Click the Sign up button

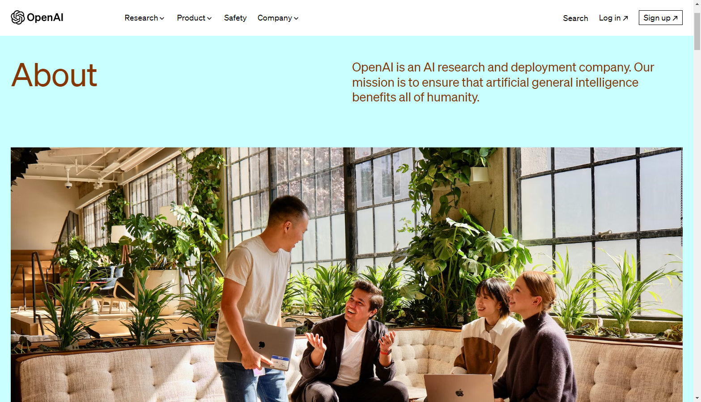(660, 18)
